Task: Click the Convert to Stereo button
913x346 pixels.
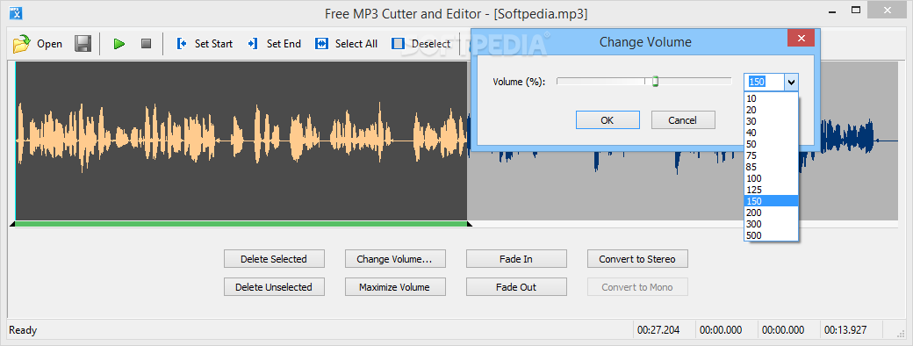Action: point(637,259)
